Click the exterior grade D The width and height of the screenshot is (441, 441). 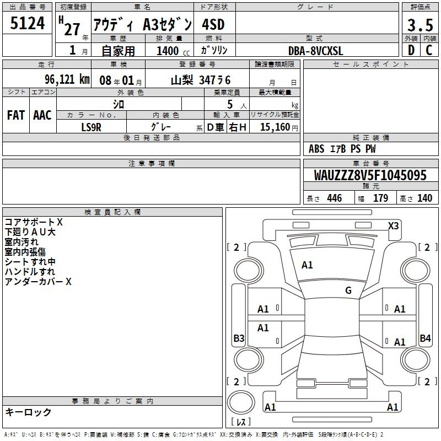pyautogui.click(x=411, y=51)
